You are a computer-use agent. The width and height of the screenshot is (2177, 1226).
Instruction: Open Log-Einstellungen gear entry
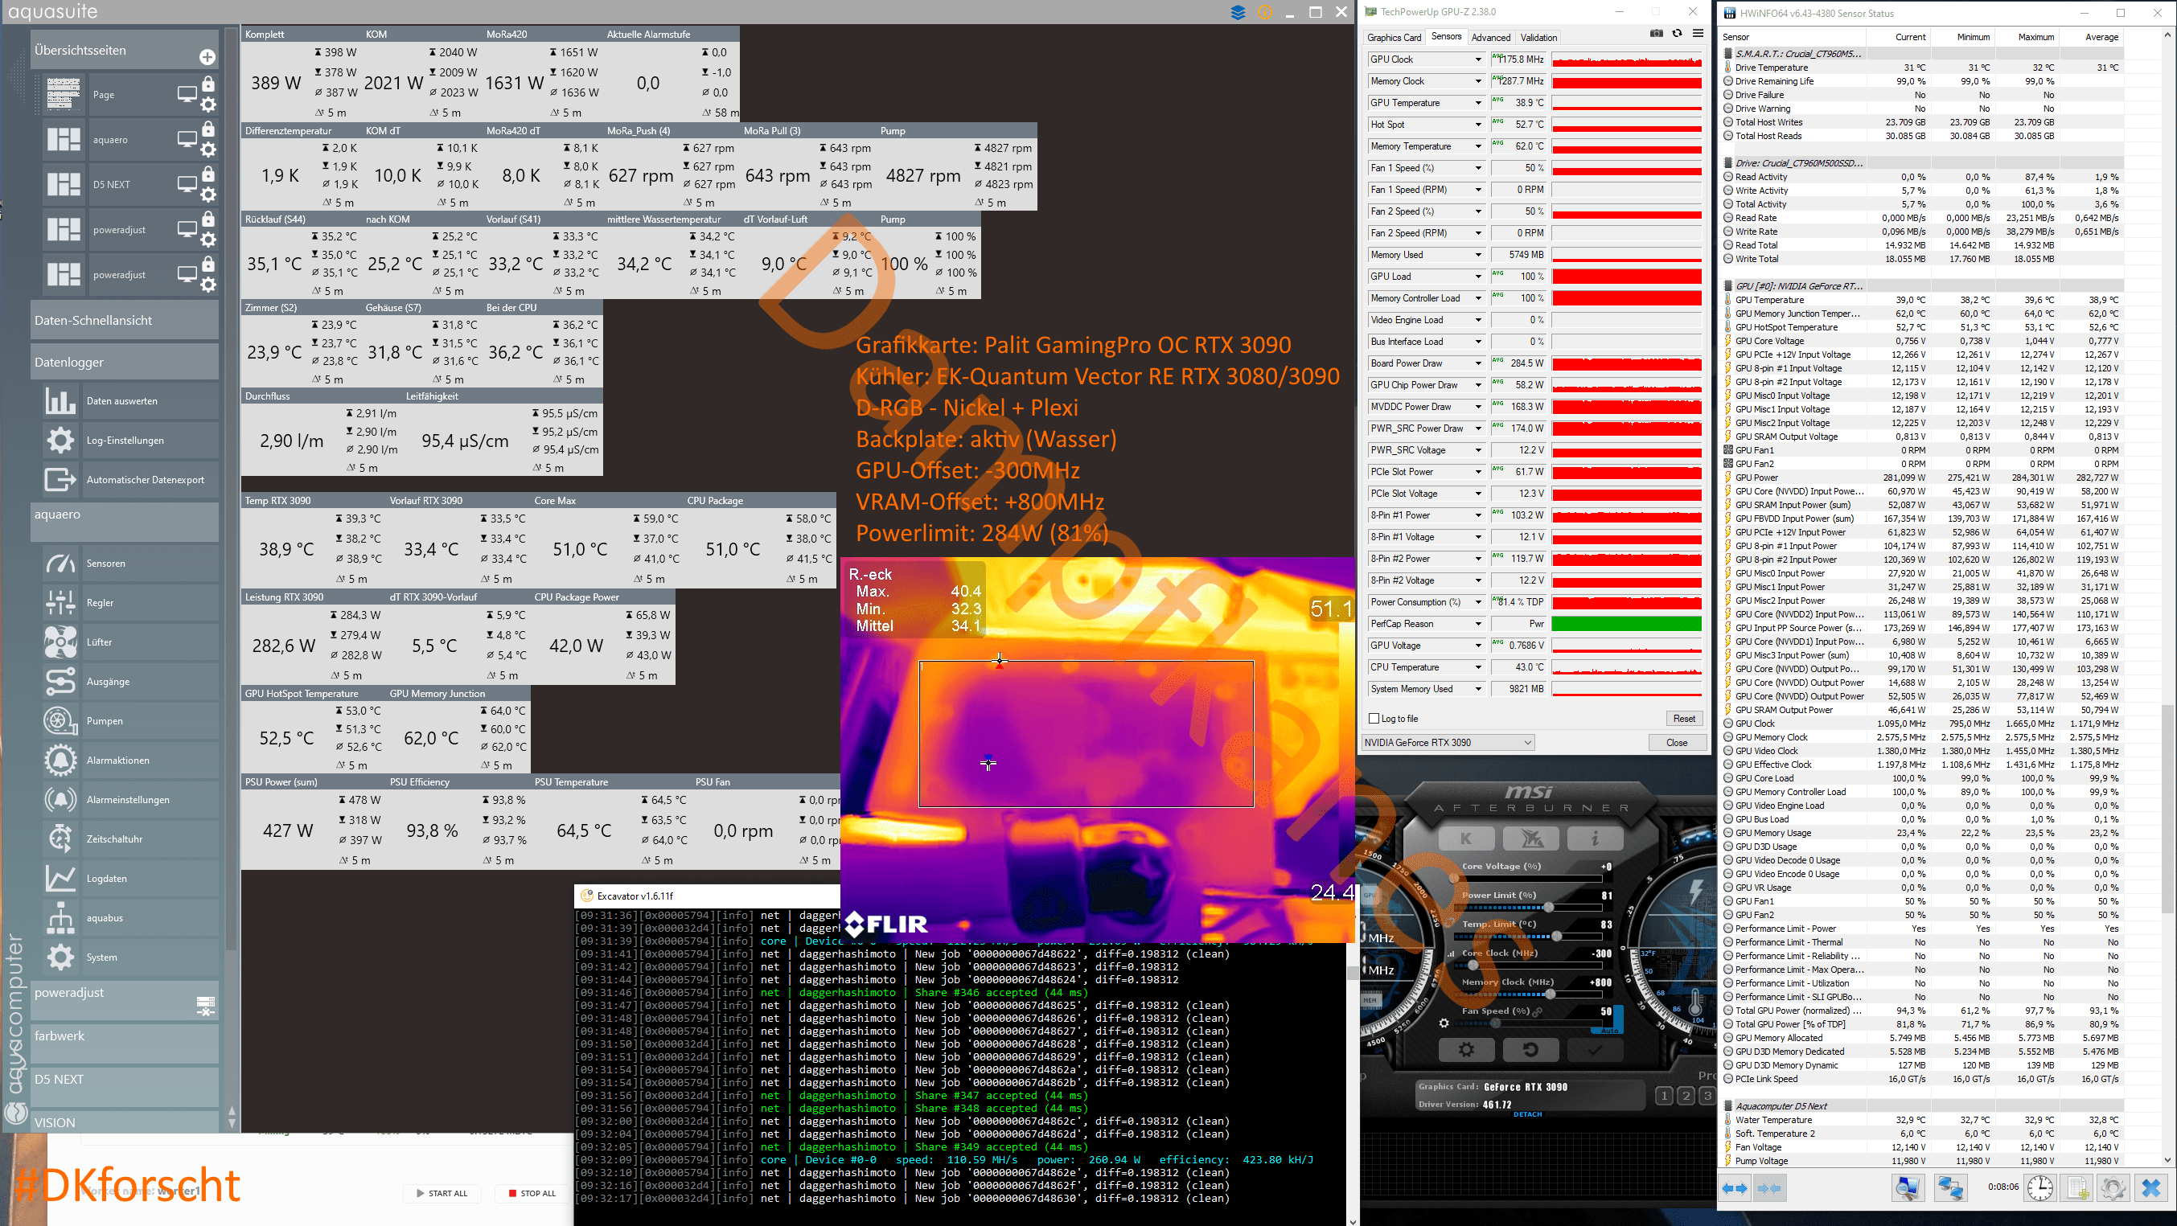129,441
